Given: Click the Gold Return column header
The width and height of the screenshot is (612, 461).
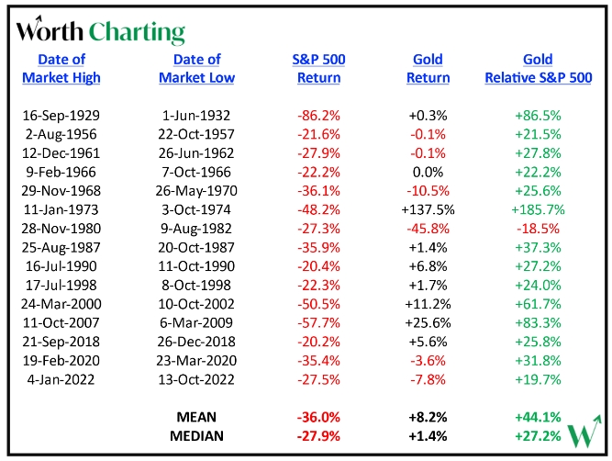Looking at the screenshot, I should (x=428, y=69).
